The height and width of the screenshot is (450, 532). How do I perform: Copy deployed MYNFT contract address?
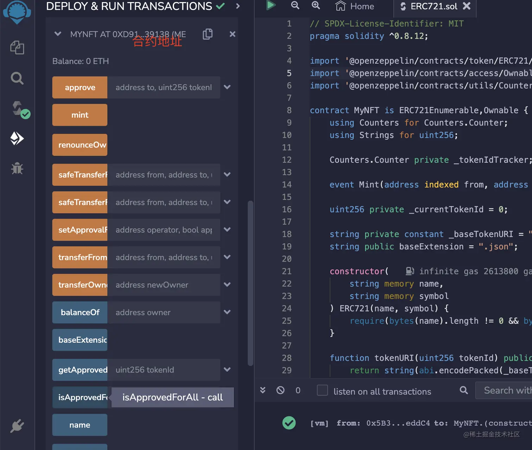tap(208, 34)
